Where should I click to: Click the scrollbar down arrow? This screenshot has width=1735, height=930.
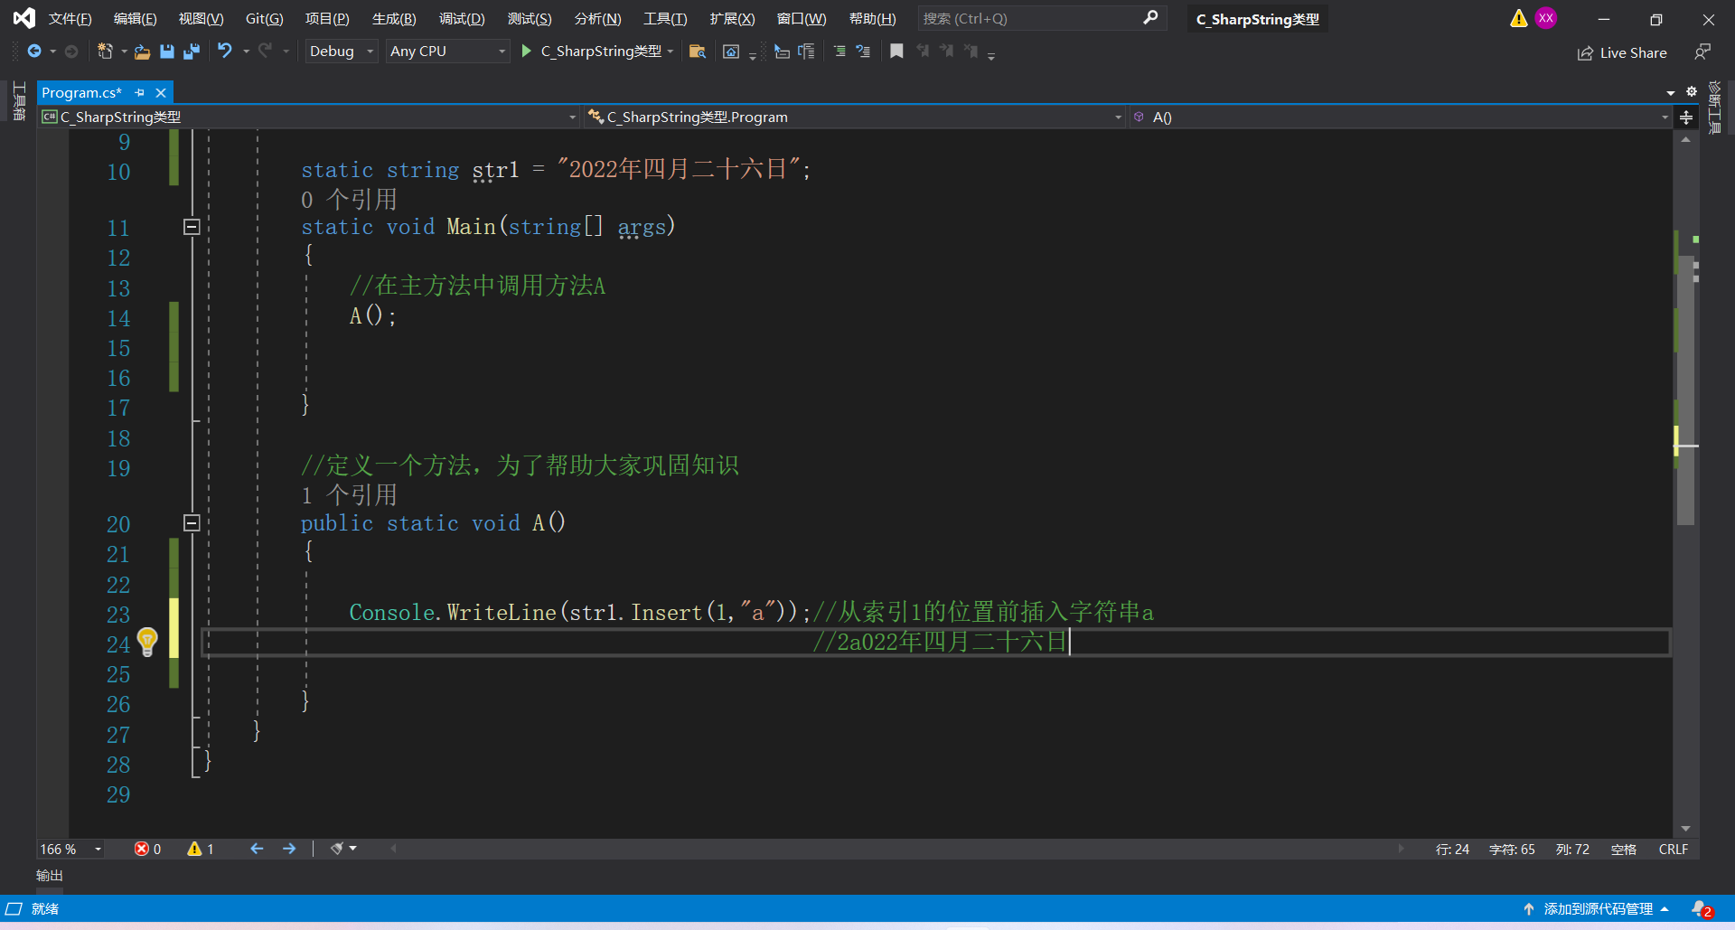coord(1685,829)
